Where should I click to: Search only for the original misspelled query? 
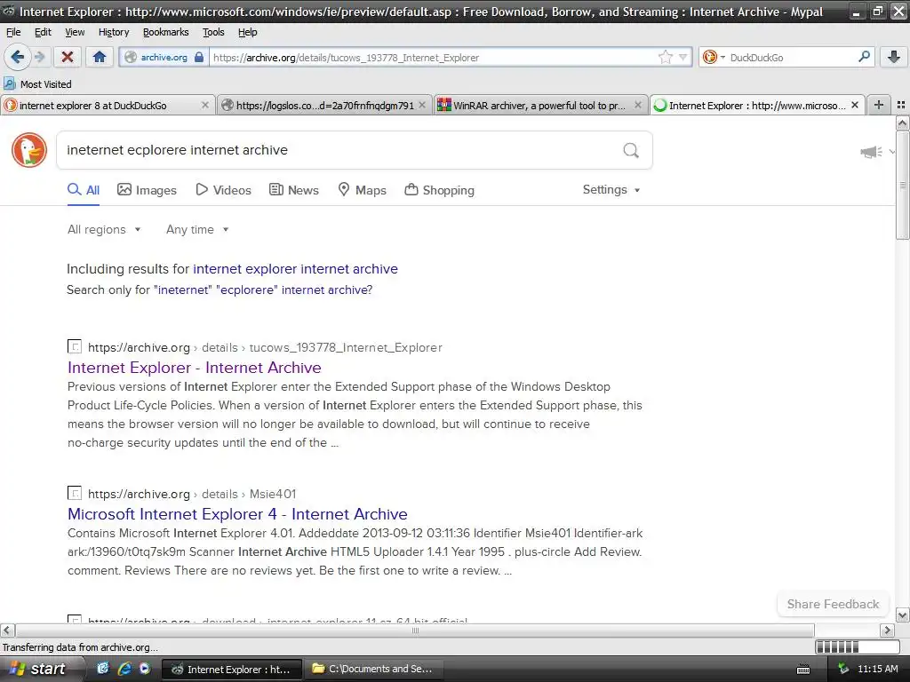263,290
